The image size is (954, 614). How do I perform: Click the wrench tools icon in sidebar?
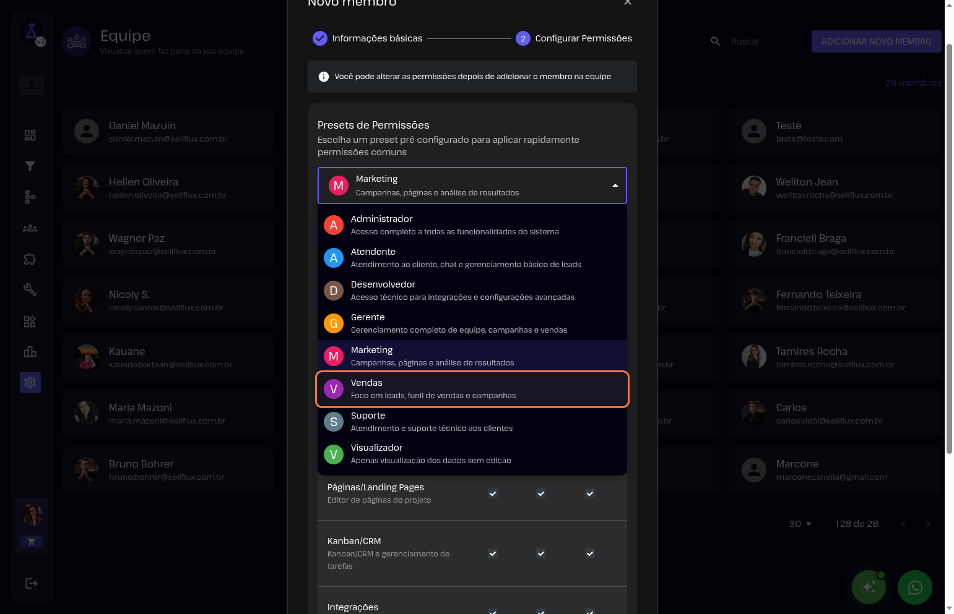(x=30, y=289)
